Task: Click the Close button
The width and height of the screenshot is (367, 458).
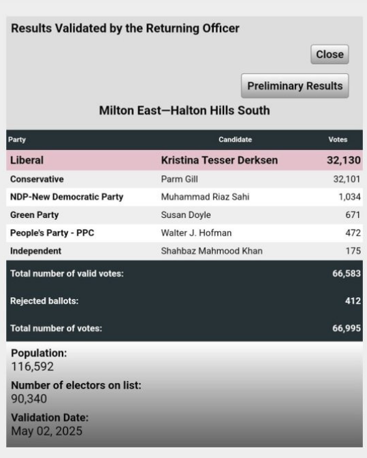Action: (x=330, y=55)
